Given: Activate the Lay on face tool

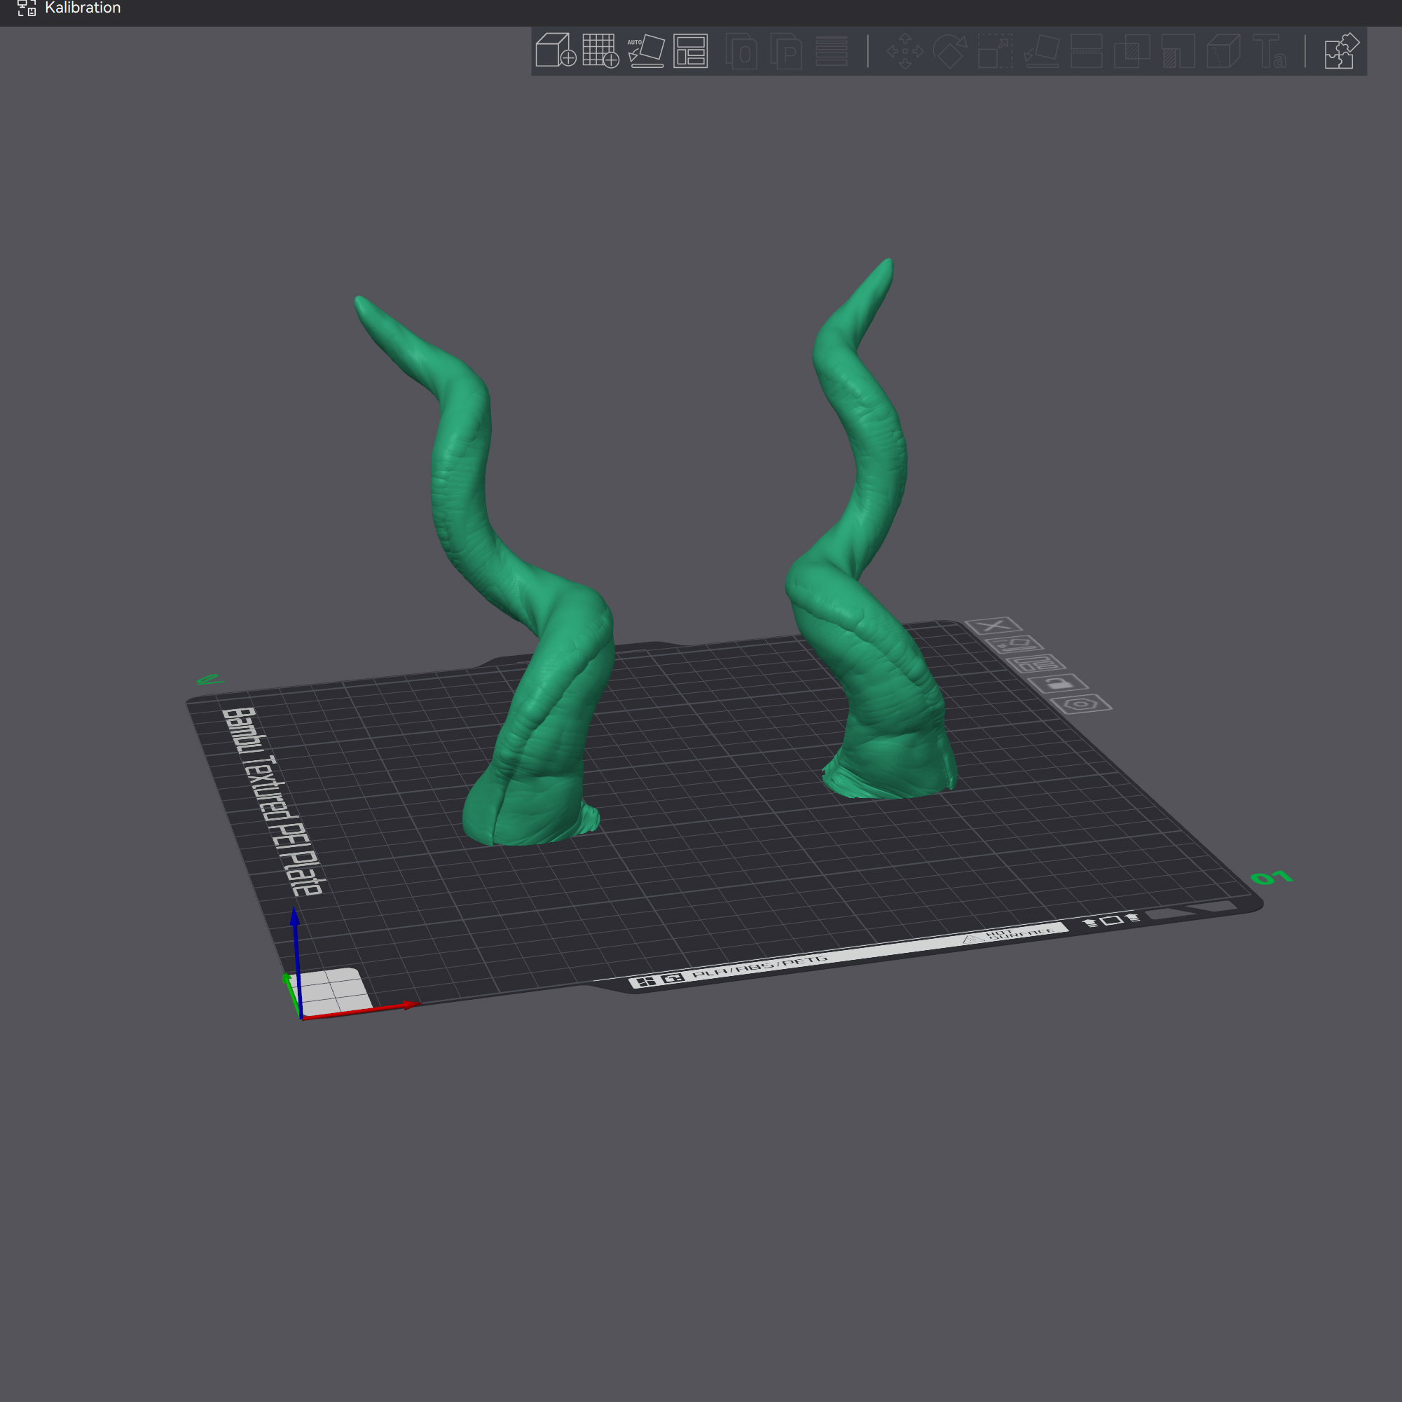Looking at the screenshot, I should point(1041,50).
